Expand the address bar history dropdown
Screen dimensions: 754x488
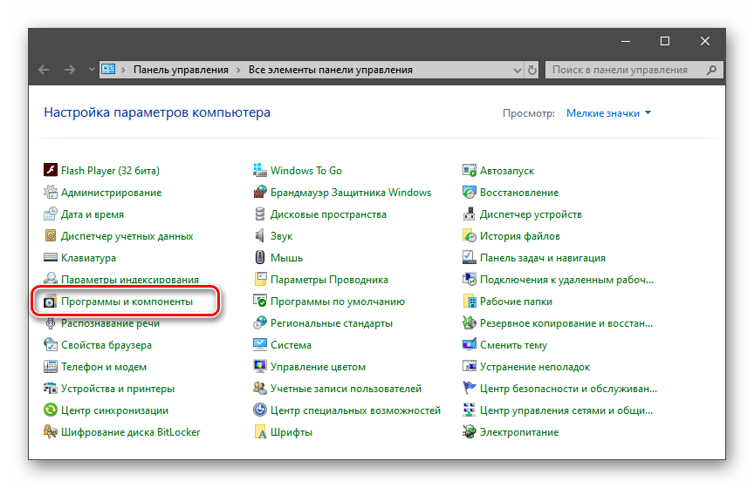[518, 70]
